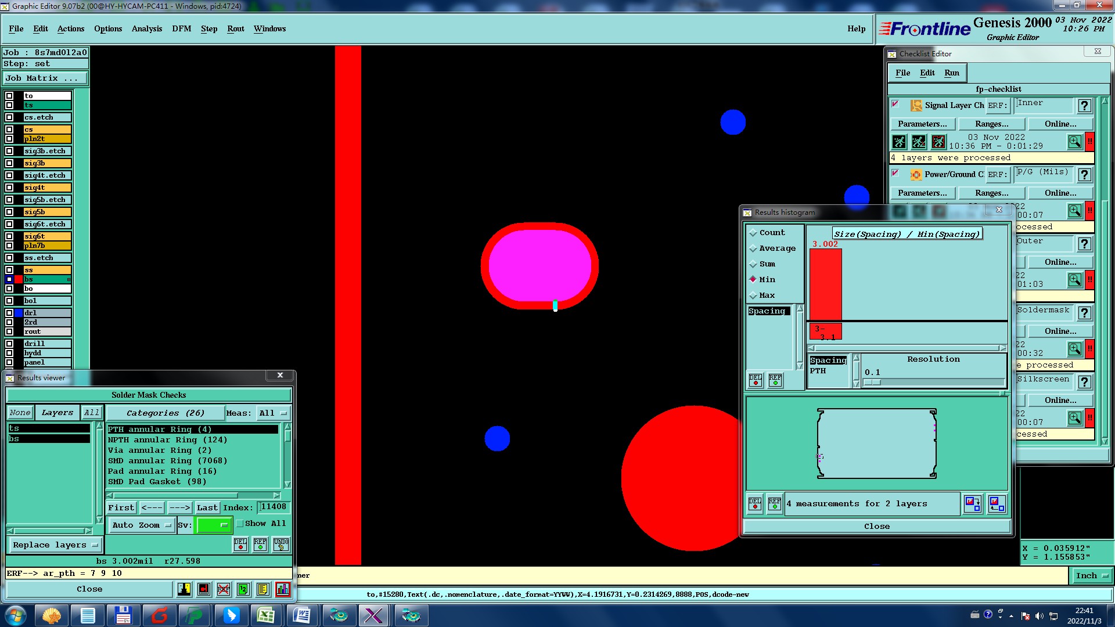Open the File menu in Graphic Editor
Image resolution: width=1115 pixels, height=627 pixels.
(16, 28)
